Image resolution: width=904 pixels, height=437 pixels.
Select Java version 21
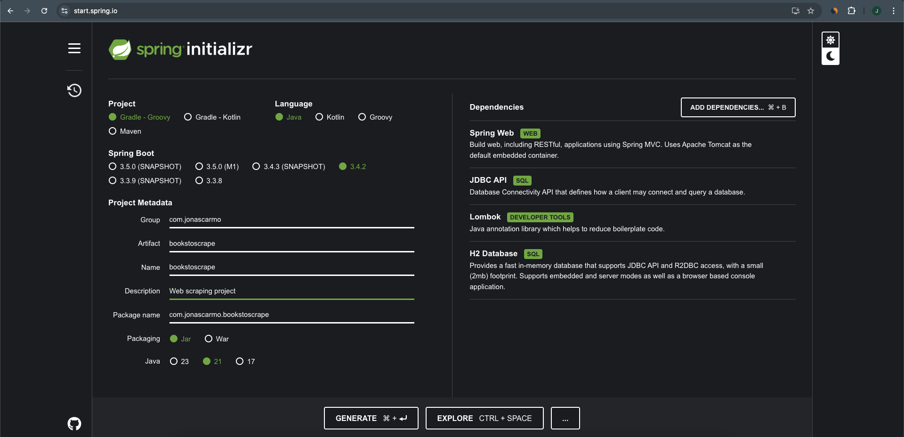click(212, 362)
